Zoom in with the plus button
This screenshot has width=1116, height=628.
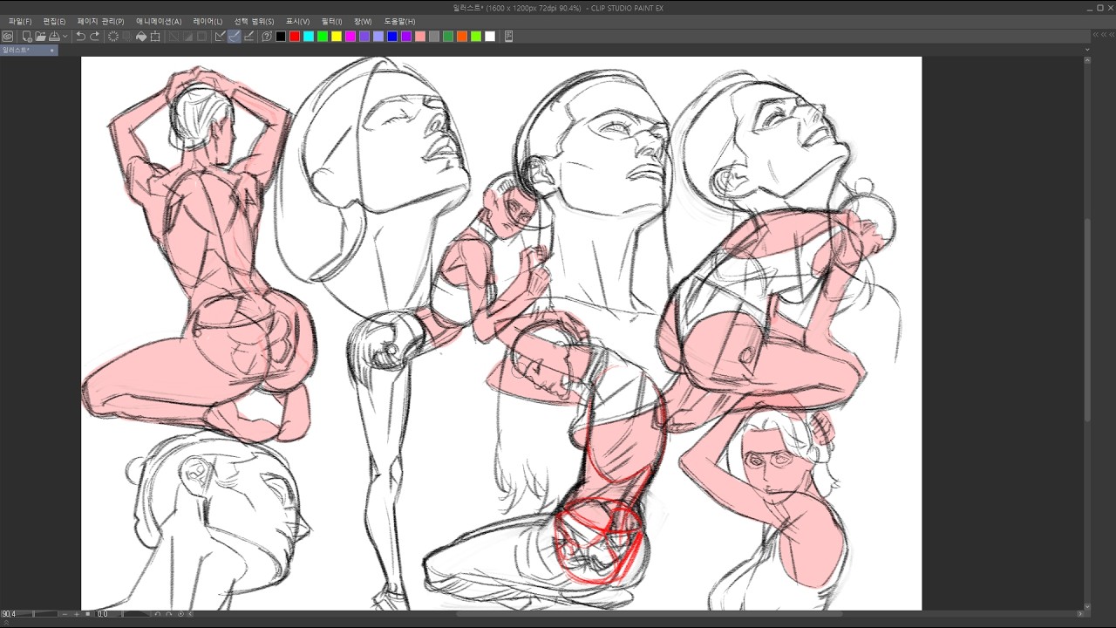point(77,614)
